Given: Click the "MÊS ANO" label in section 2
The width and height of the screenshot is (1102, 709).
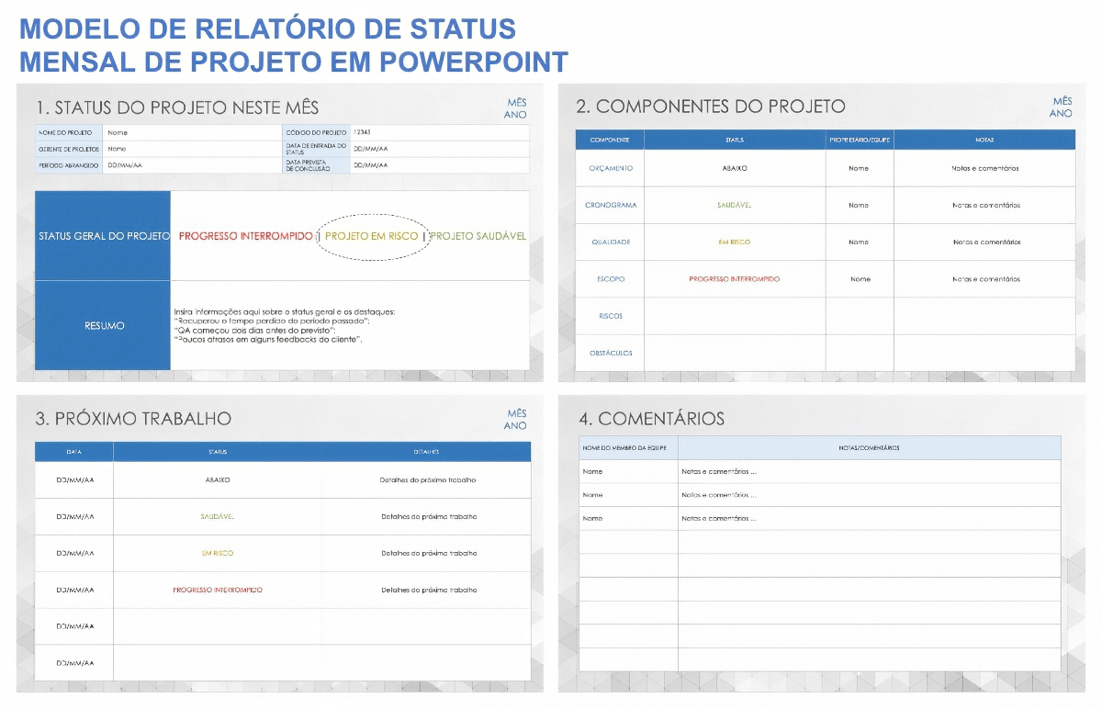Looking at the screenshot, I should 1060,107.
